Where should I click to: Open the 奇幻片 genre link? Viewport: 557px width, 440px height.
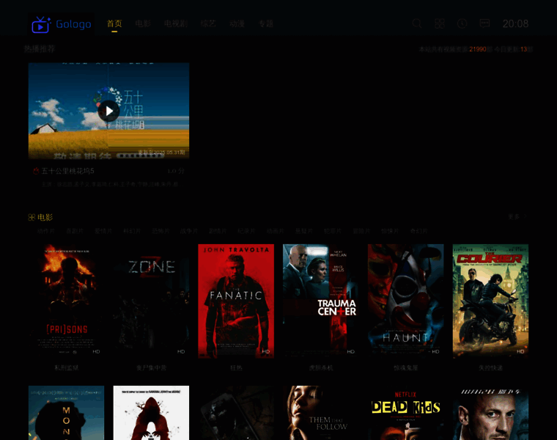coord(418,231)
